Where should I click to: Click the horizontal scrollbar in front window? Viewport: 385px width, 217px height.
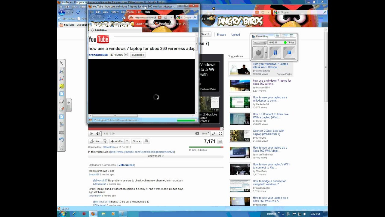pyautogui.click(x=115, y=116)
